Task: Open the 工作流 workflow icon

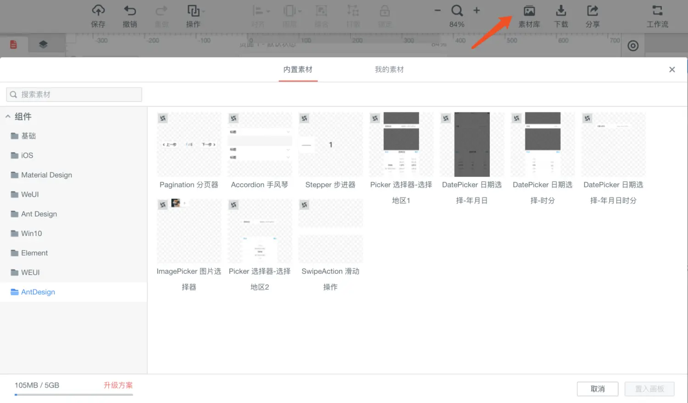Action: (657, 16)
